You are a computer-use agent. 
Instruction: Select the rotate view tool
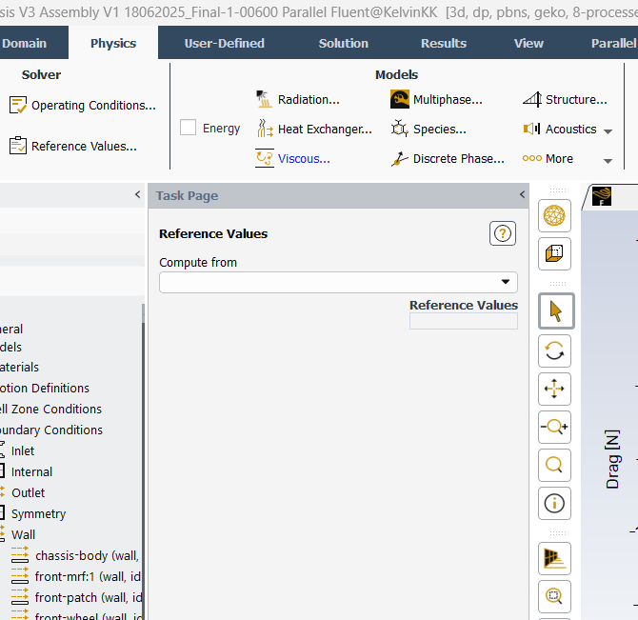pyautogui.click(x=554, y=350)
